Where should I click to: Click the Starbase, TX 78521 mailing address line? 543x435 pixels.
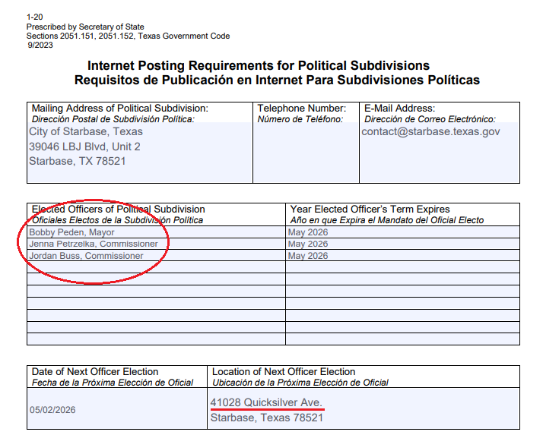click(78, 161)
